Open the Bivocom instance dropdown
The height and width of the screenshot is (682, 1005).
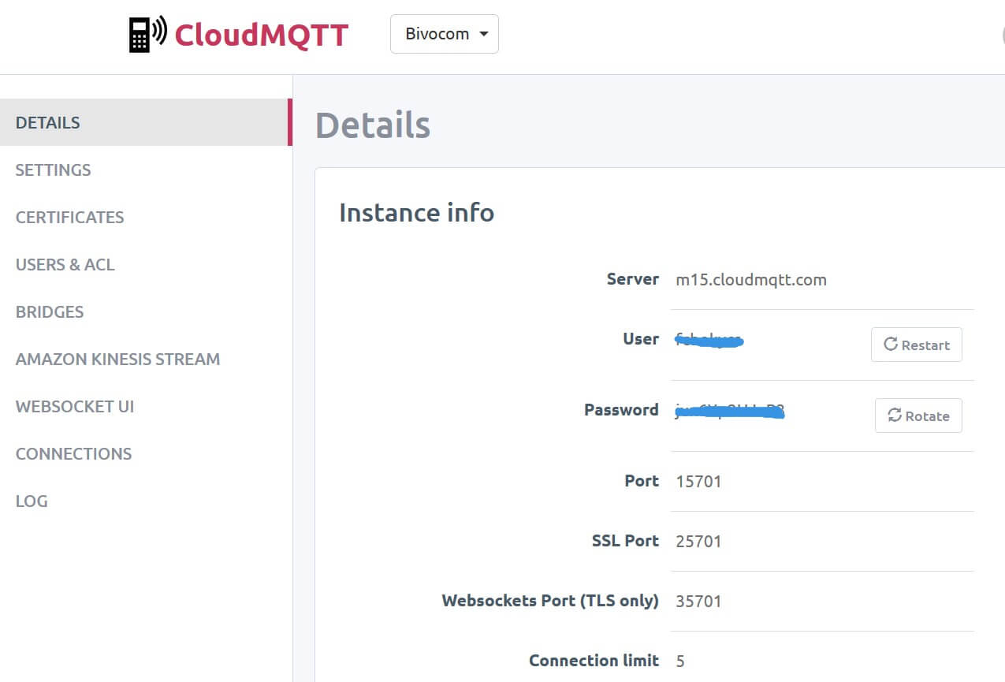[445, 34]
